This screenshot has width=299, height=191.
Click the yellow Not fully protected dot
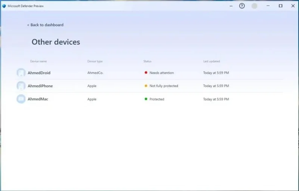(146, 86)
